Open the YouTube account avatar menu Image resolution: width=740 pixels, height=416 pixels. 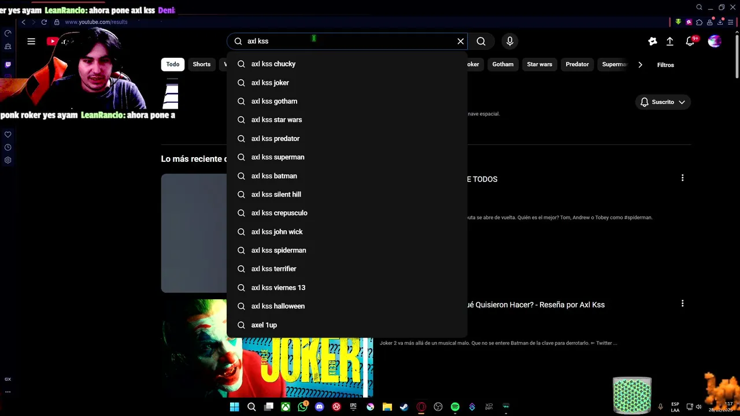click(x=715, y=41)
